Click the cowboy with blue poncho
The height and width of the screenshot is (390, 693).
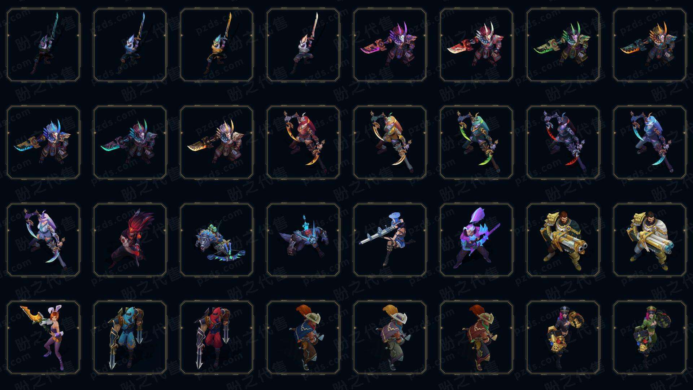point(303,337)
